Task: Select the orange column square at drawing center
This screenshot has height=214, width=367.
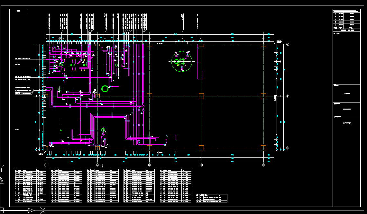Action: [149, 96]
